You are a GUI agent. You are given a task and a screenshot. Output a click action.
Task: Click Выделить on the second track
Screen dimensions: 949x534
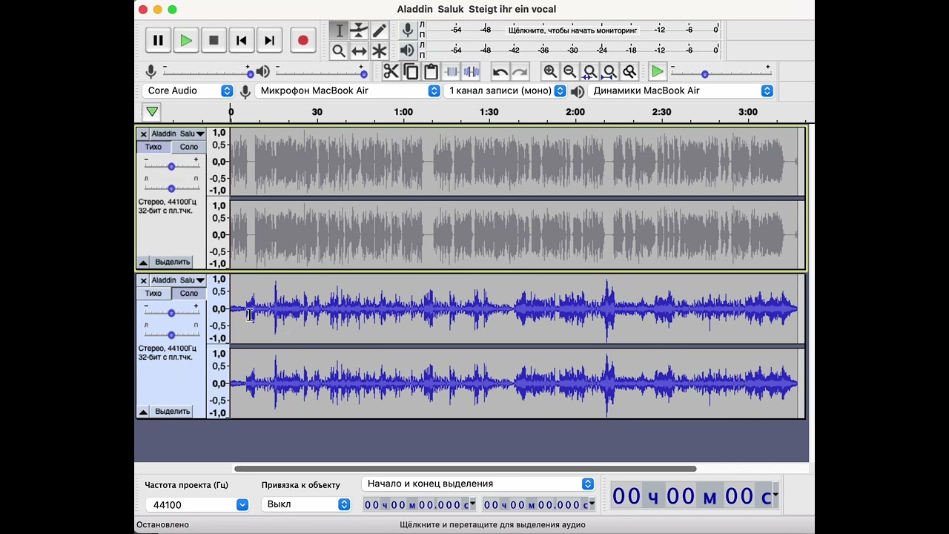173,412
